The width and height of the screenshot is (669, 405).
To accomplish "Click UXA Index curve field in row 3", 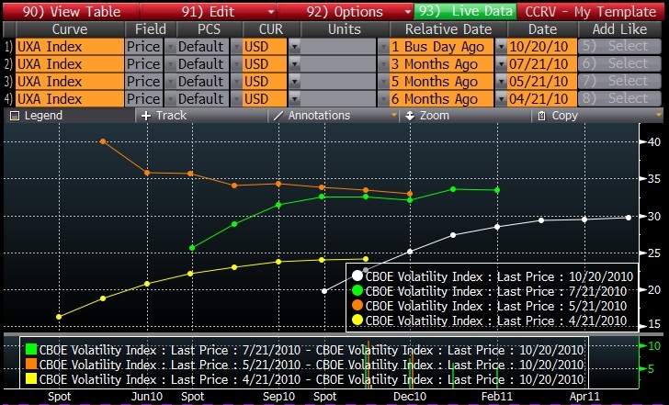I will (x=70, y=81).
